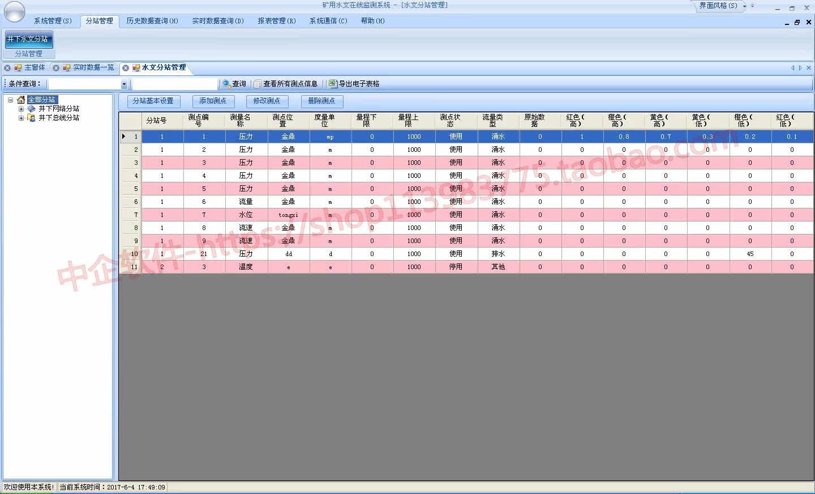Sort by the 流量类型 column header

click(498, 120)
